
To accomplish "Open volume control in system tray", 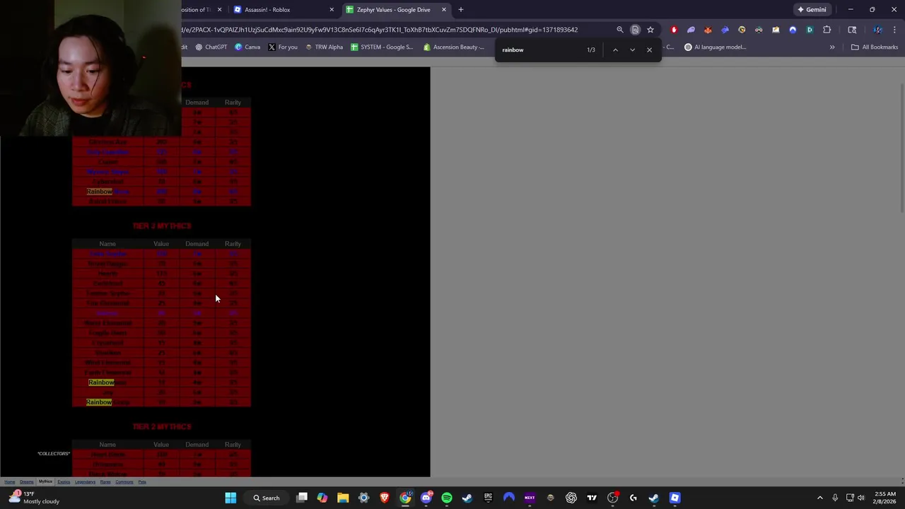I will tap(861, 498).
